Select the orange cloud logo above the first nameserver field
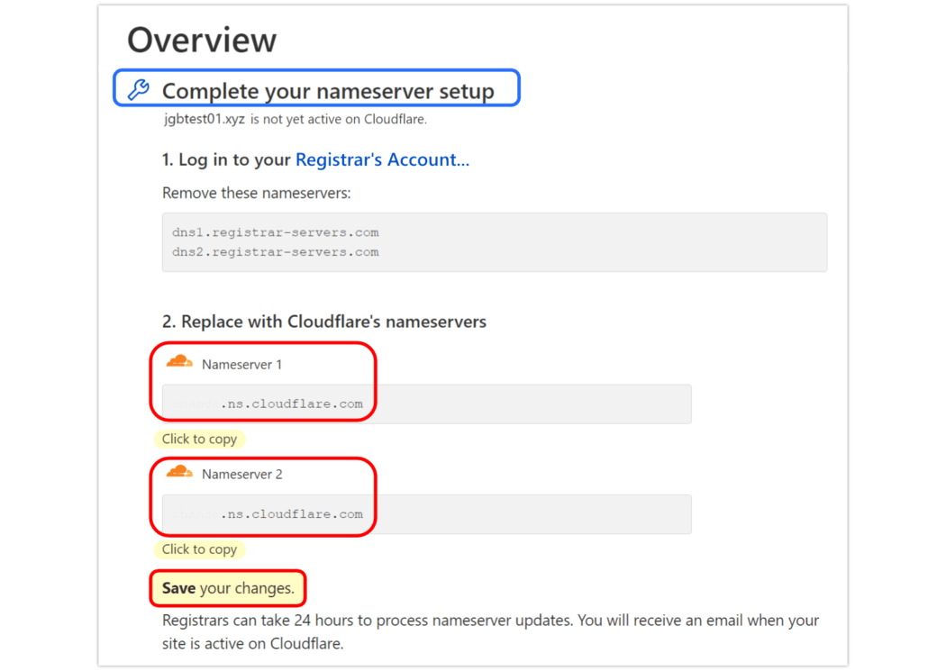Screen dimensions: 946x671 tap(179, 358)
